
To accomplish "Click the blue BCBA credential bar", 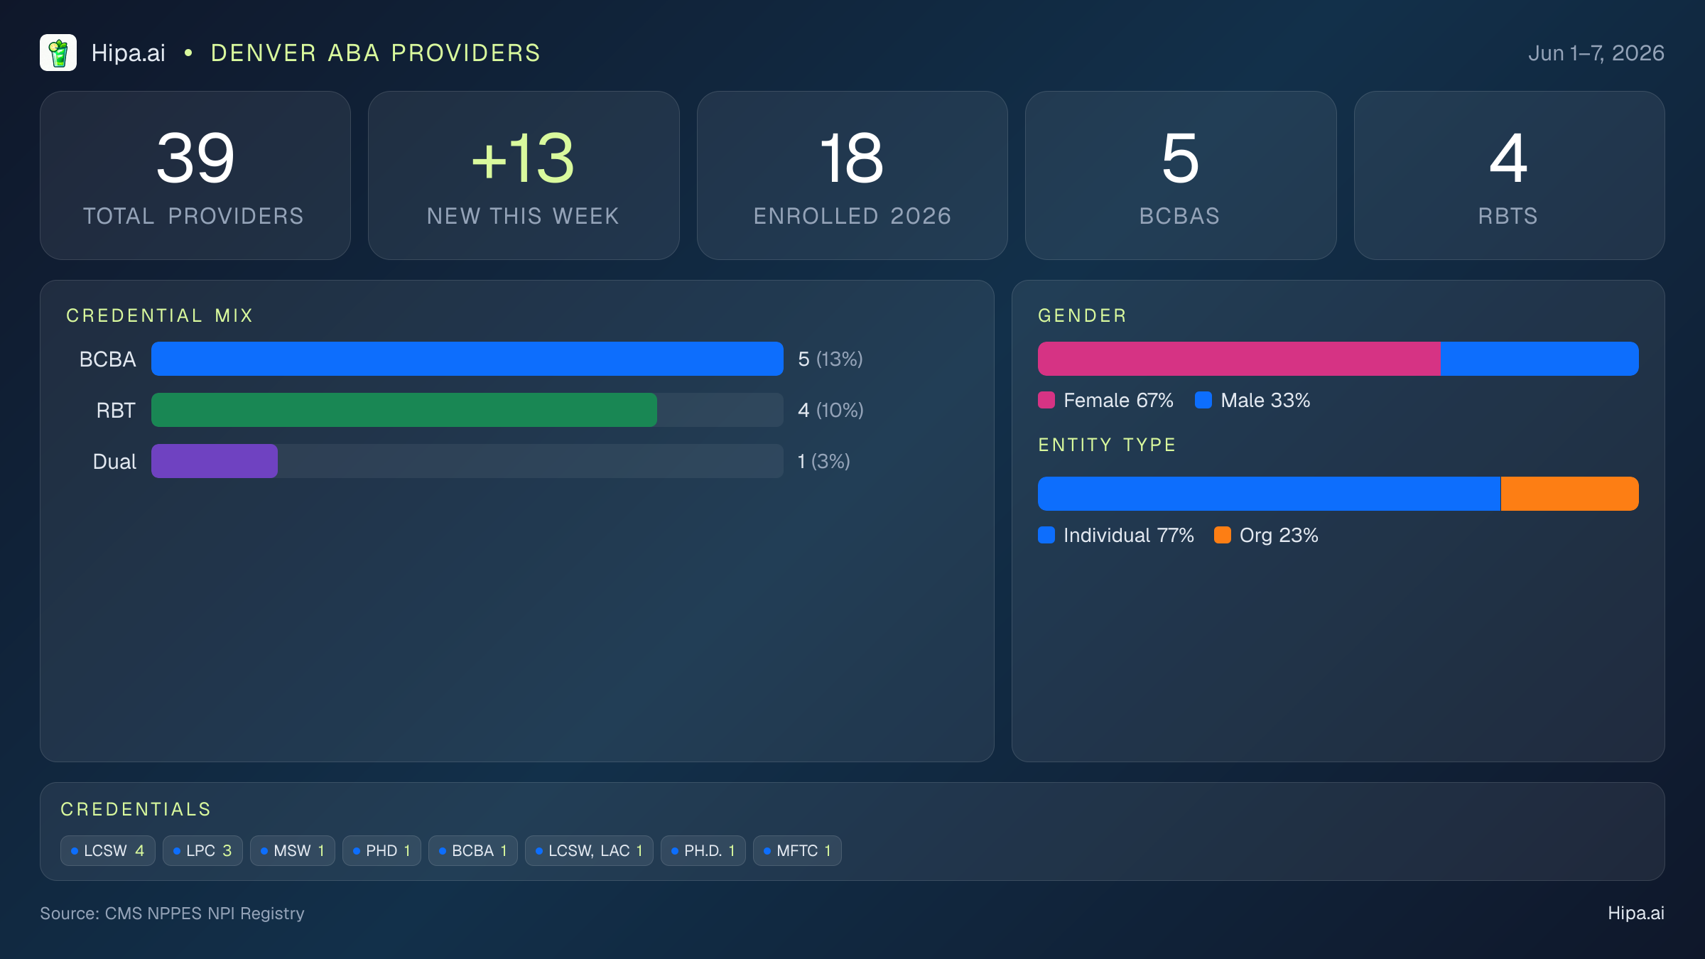I will (x=467, y=359).
